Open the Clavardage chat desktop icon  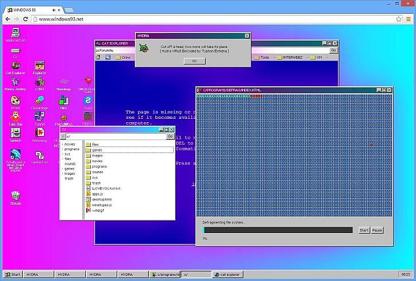coord(39,103)
